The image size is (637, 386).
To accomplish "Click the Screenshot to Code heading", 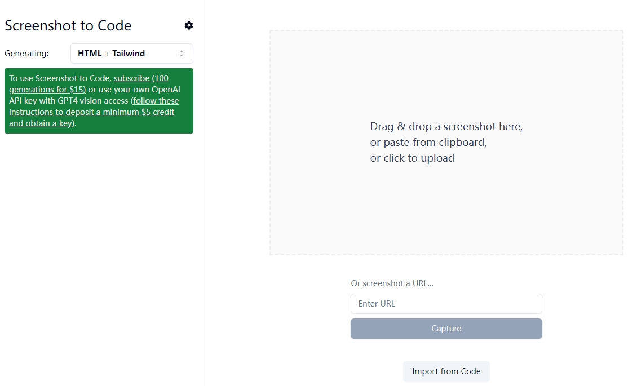I will click(68, 25).
